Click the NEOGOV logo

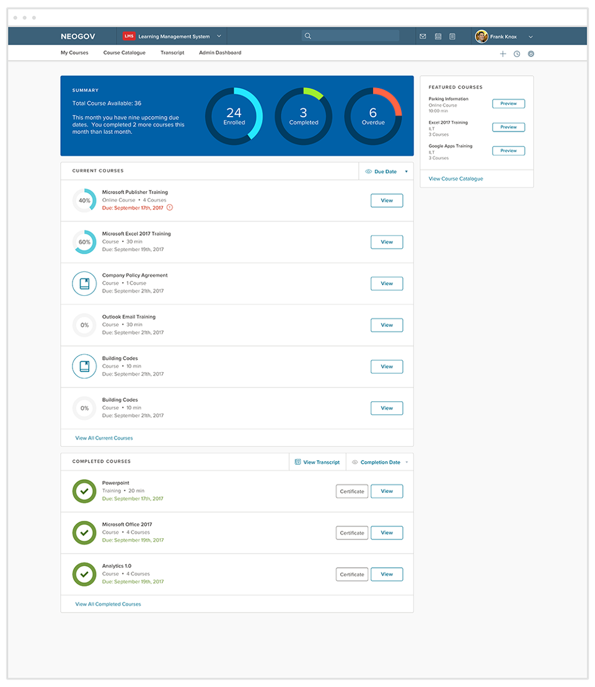[78, 37]
